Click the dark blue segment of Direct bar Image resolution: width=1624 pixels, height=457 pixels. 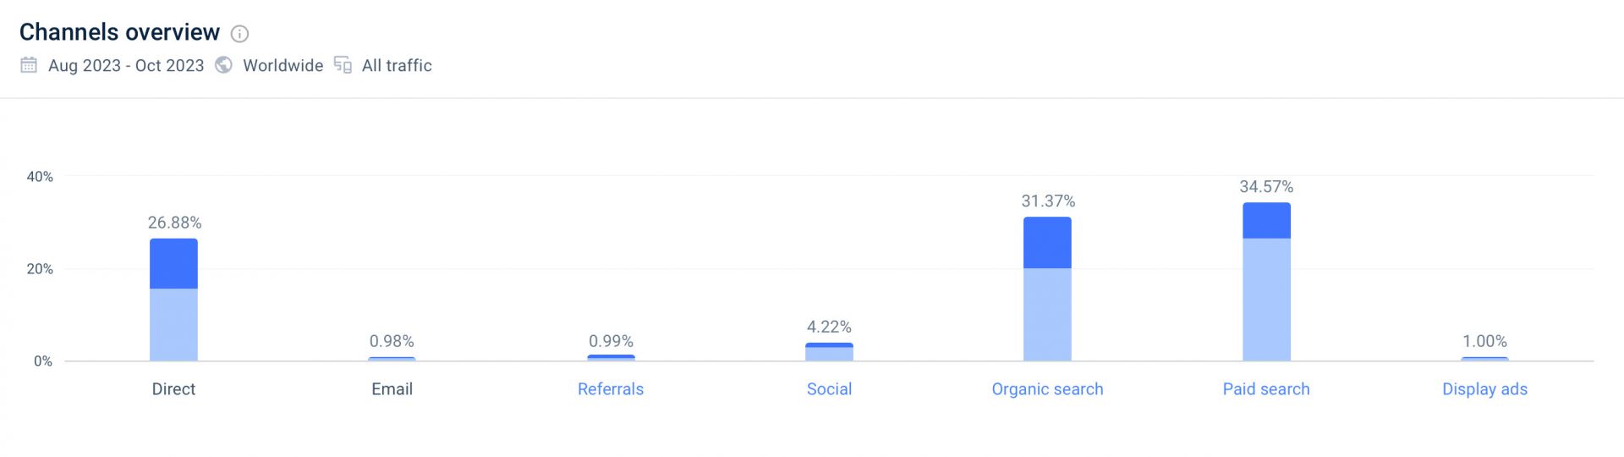pyautogui.click(x=173, y=264)
